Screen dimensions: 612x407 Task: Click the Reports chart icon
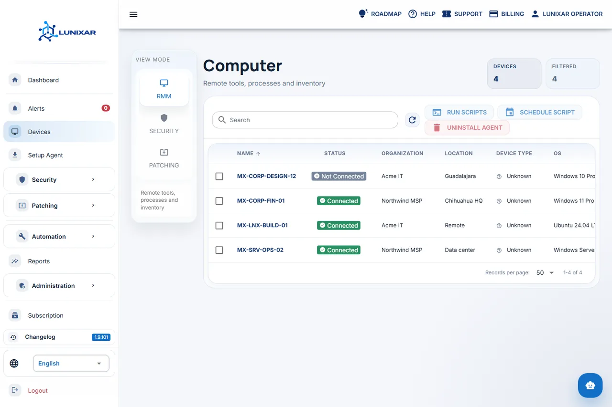[x=15, y=261]
